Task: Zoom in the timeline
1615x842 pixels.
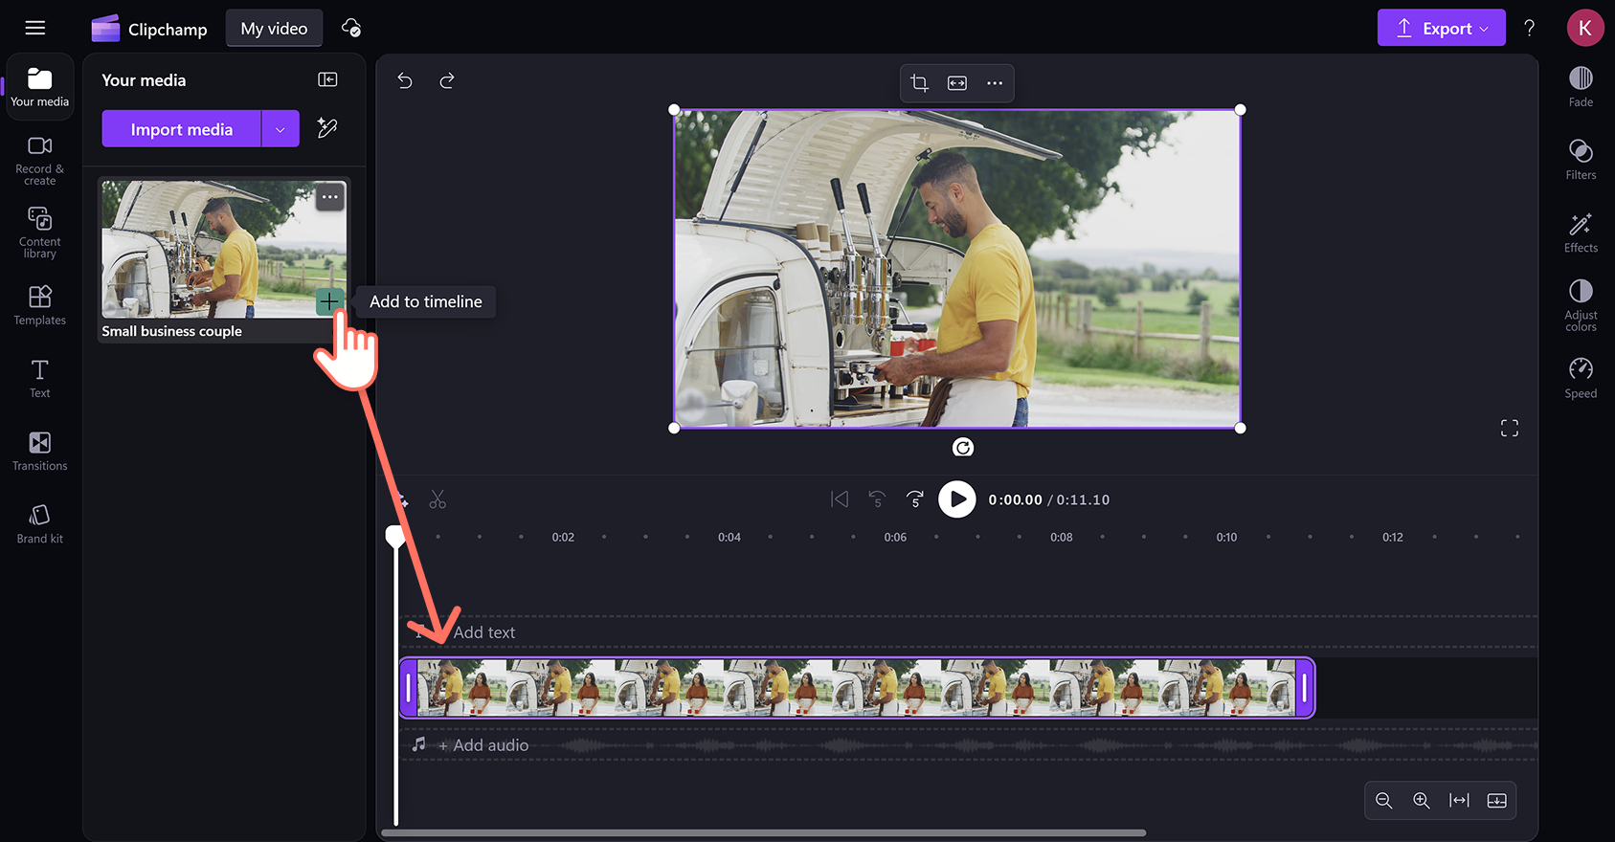Action: (1422, 801)
